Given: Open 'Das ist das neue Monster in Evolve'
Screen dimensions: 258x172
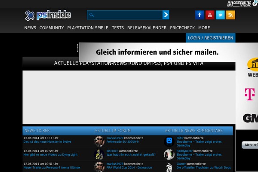Looking at the screenshot, I should click(x=47, y=142).
